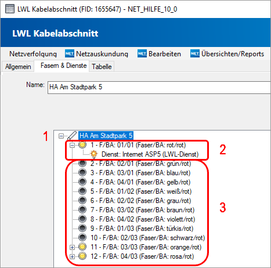Click the service icon for Internet ASP5

94,154
